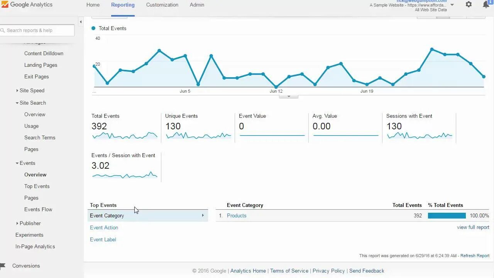Open In-Page Analytics in the sidebar
494x278 pixels.
click(x=35, y=246)
